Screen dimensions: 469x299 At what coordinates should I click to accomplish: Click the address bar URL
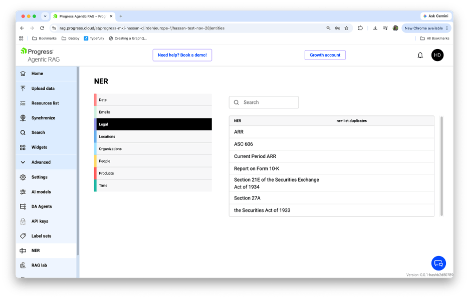[142, 28]
